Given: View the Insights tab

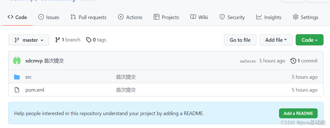Looking at the screenshot, I should pos(269,17).
